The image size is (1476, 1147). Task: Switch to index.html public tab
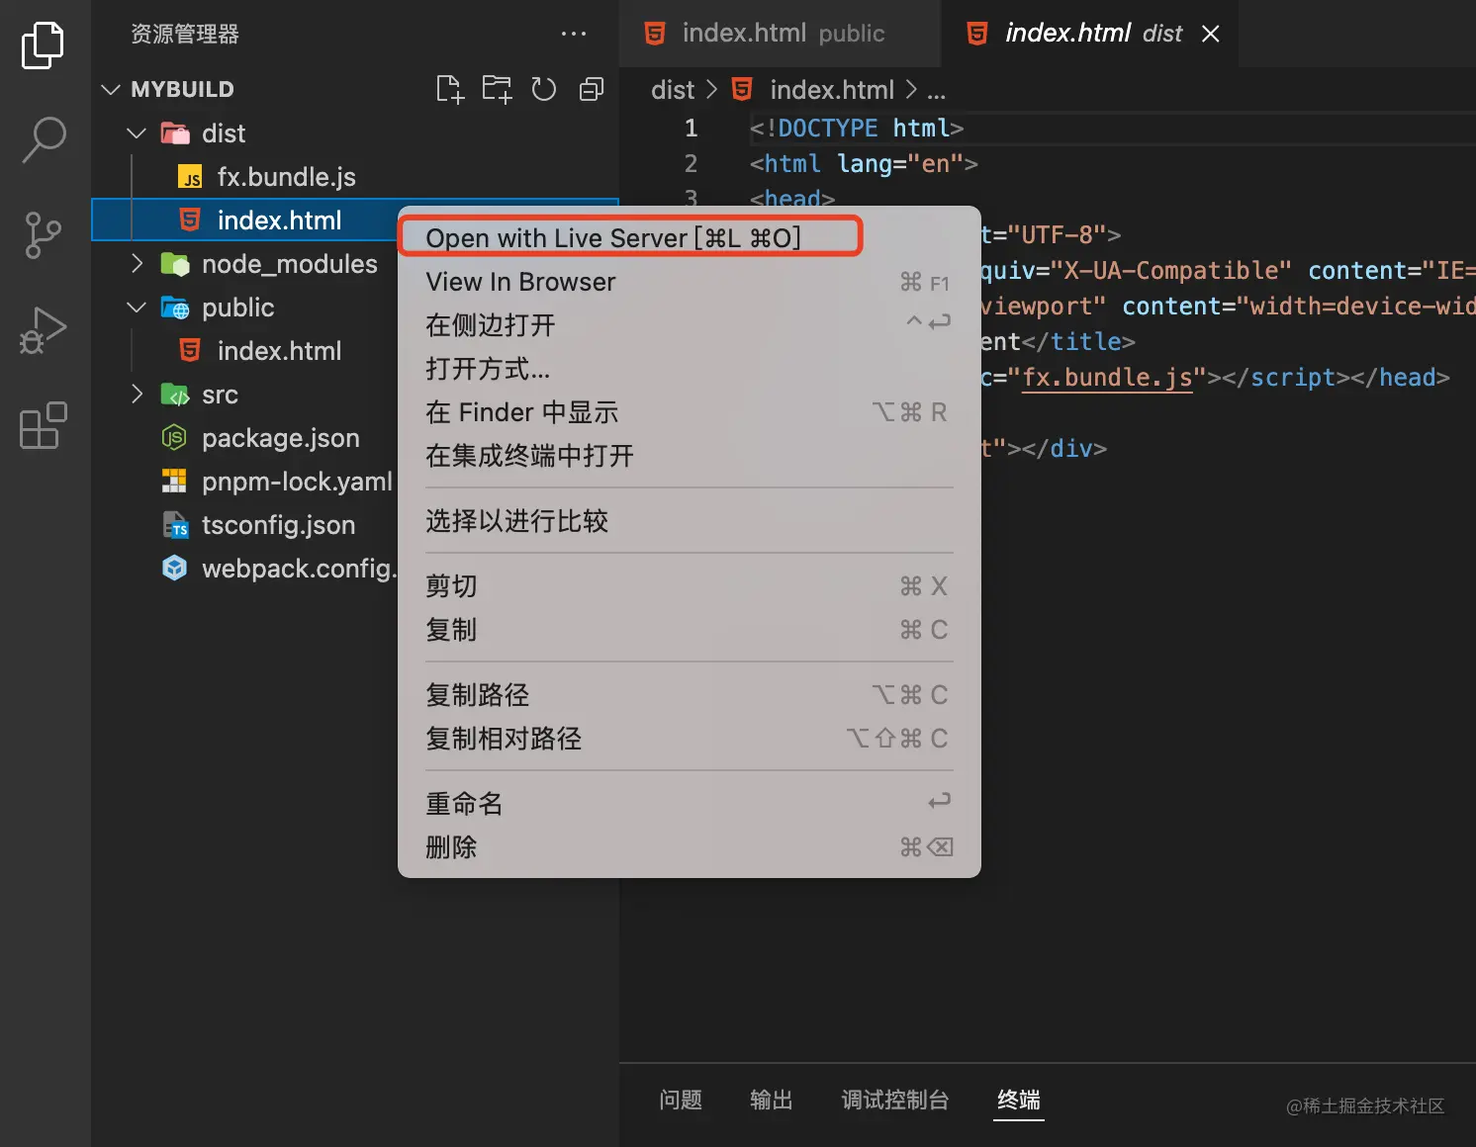pyautogui.click(x=779, y=34)
